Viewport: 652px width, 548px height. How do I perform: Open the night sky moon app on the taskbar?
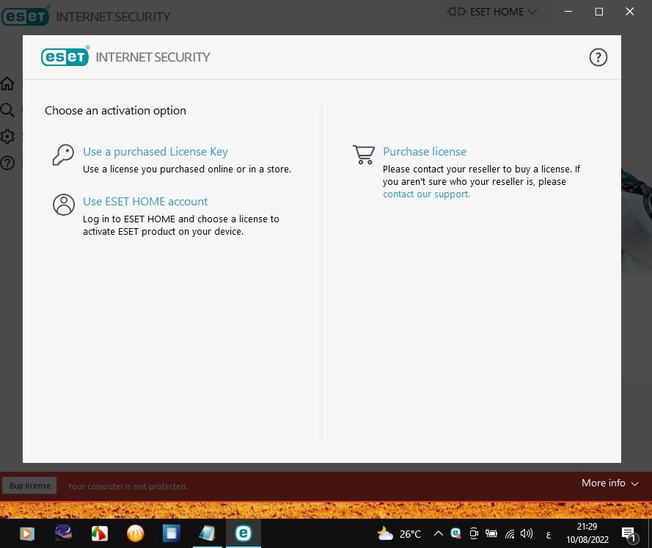(63, 533)
